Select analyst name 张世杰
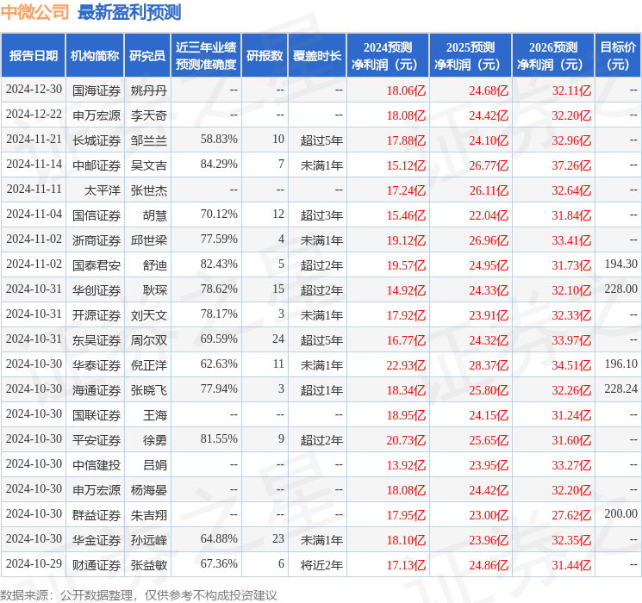 tap(149, 190)
